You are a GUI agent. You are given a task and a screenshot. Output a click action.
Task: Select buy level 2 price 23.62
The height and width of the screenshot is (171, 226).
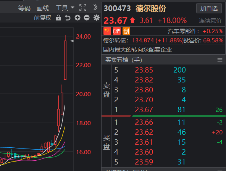[x=144, y=132]
